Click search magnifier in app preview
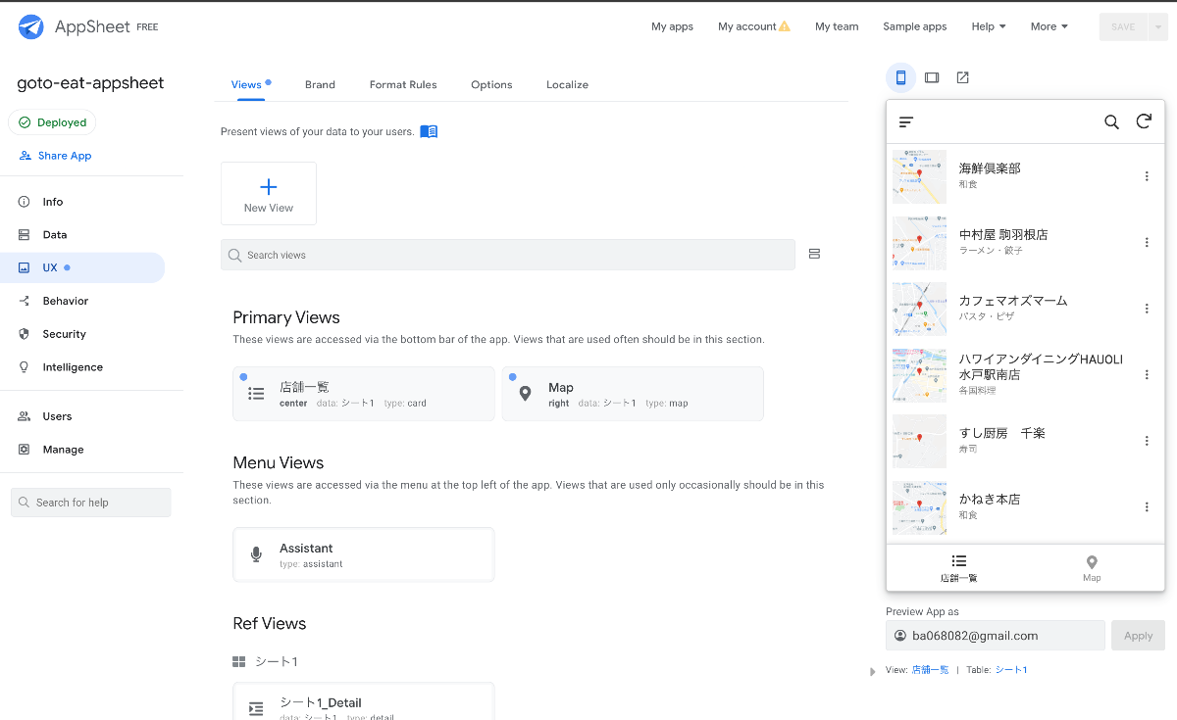Screen dimensions: 1177x720 coord(1111,121)
